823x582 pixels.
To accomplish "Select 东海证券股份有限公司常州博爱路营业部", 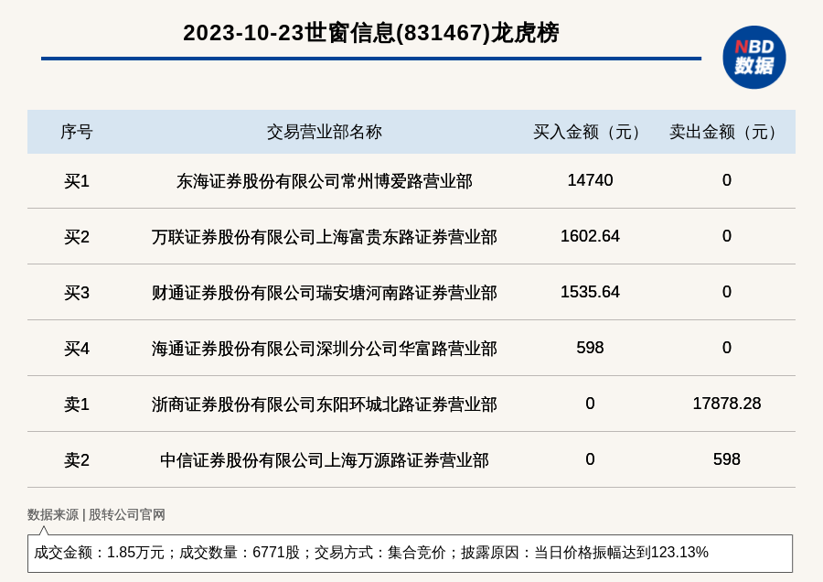I will pos(325,181).
